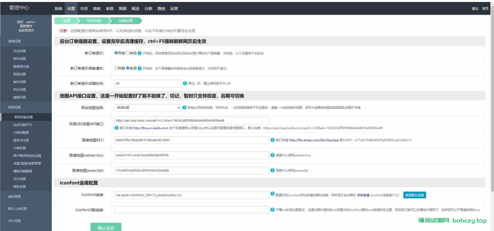Open 会员 top menu

84,9
